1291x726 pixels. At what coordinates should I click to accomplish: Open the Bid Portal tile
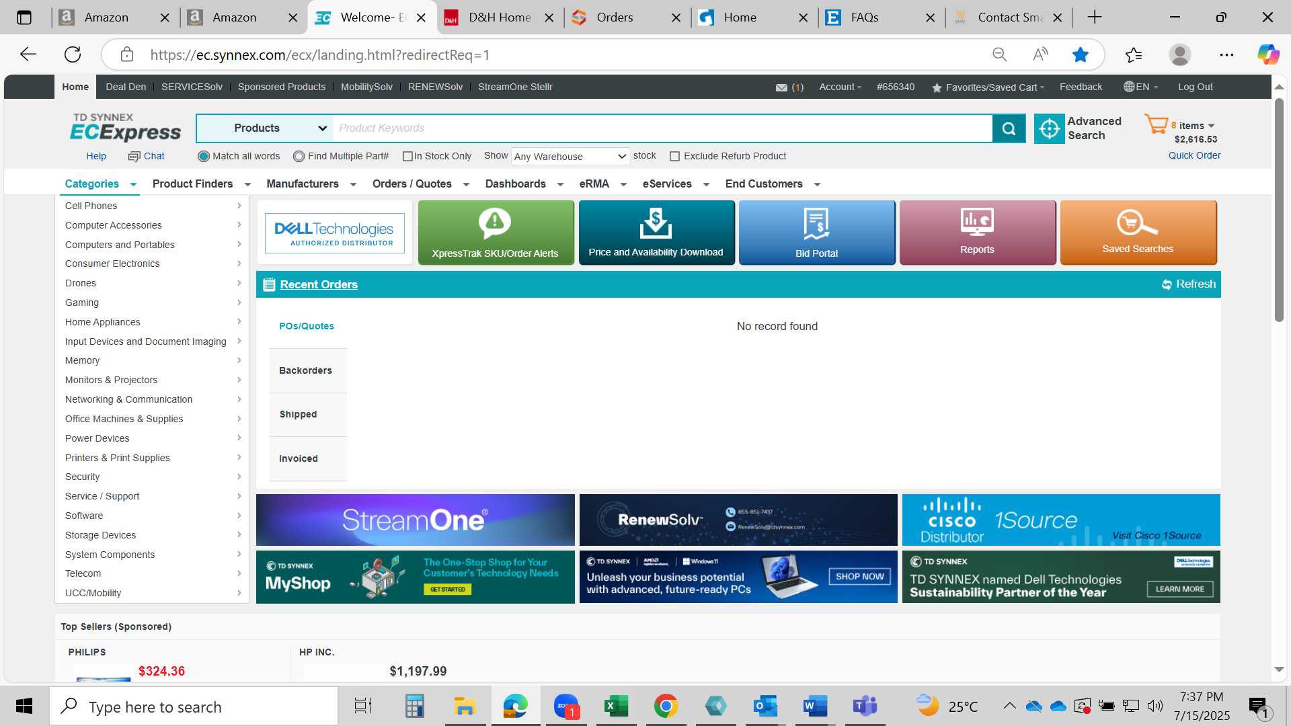817,233
